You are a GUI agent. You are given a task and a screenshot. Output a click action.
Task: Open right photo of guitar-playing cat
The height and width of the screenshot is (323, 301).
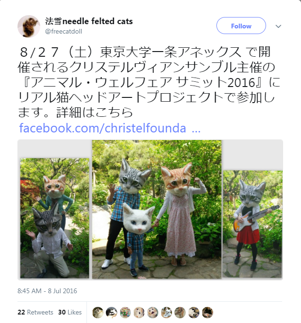[x=253, y=224]
